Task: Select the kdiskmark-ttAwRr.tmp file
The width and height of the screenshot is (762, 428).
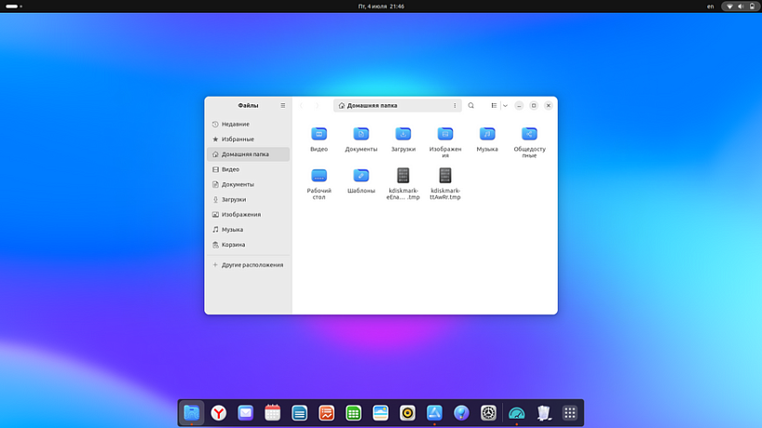Action: pyautogui.click(x=445, y=176)
